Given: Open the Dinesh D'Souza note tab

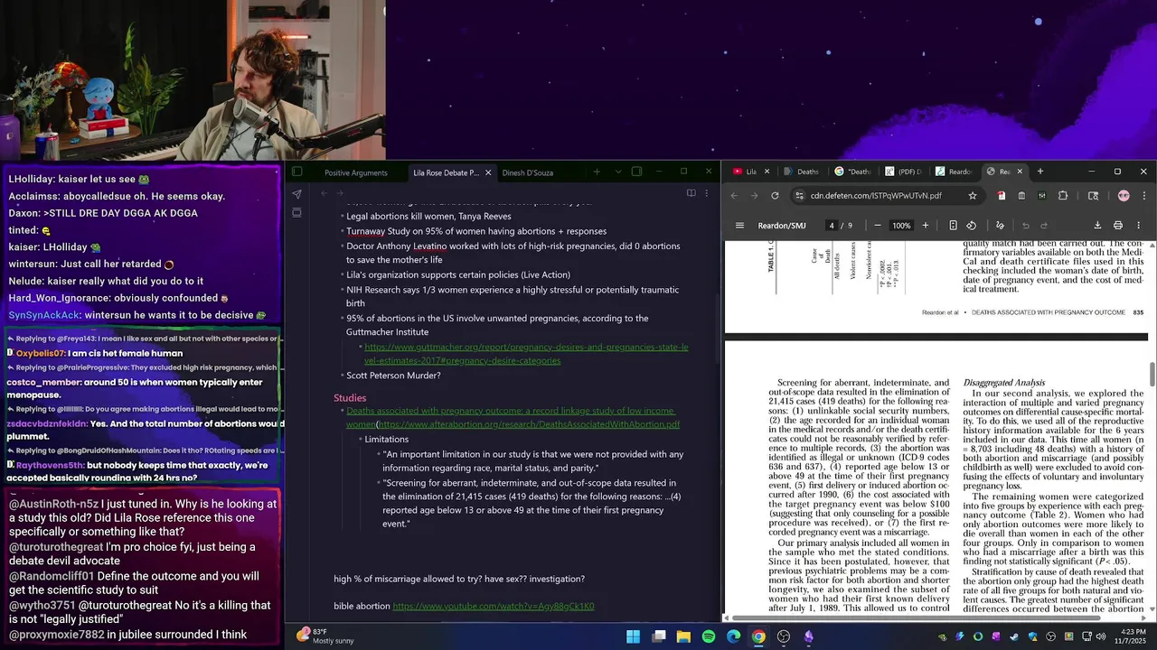Looking at the screenshot, I should pyautogui.click(x=528, y=172).
